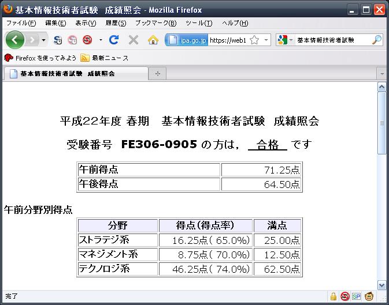
Task: Open the ツール(T) menu
Action: click(x=199, y=23)
